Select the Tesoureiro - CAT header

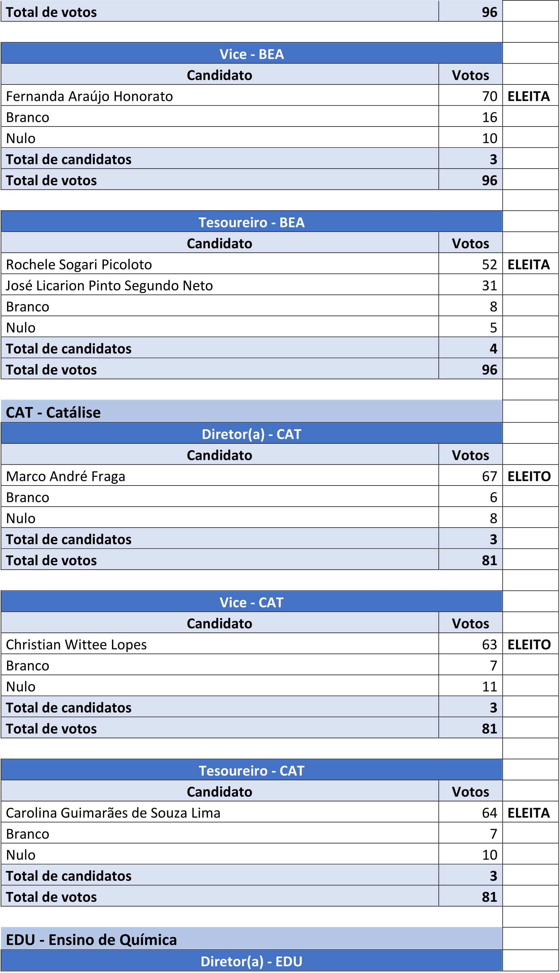coord(251,770)
